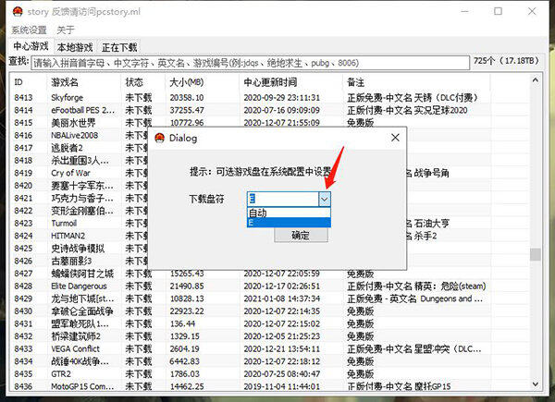Open the 系统设置 menu
Screen dimensions: 555x402
point(29,30)
